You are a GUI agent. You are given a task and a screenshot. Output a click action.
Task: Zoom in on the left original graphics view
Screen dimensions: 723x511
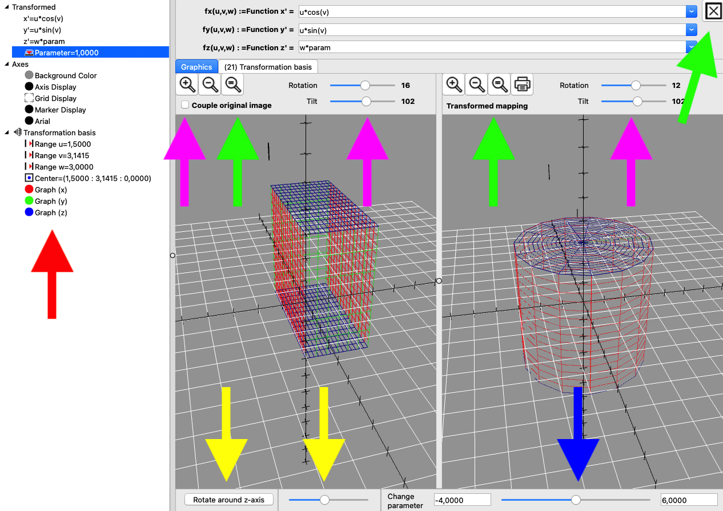tap(187, 85)
